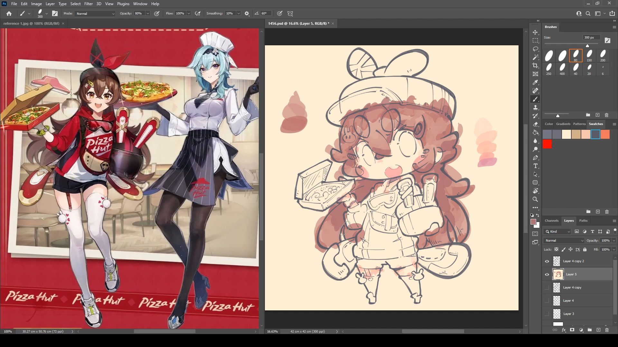Toggle lock all for layer
618x347 pixels.
[585, 250]
